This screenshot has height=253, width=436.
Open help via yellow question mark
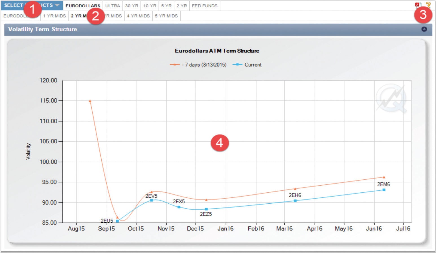pos(428,5)
